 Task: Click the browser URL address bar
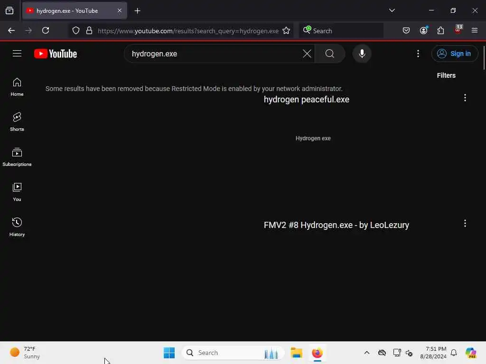[188, 31]
